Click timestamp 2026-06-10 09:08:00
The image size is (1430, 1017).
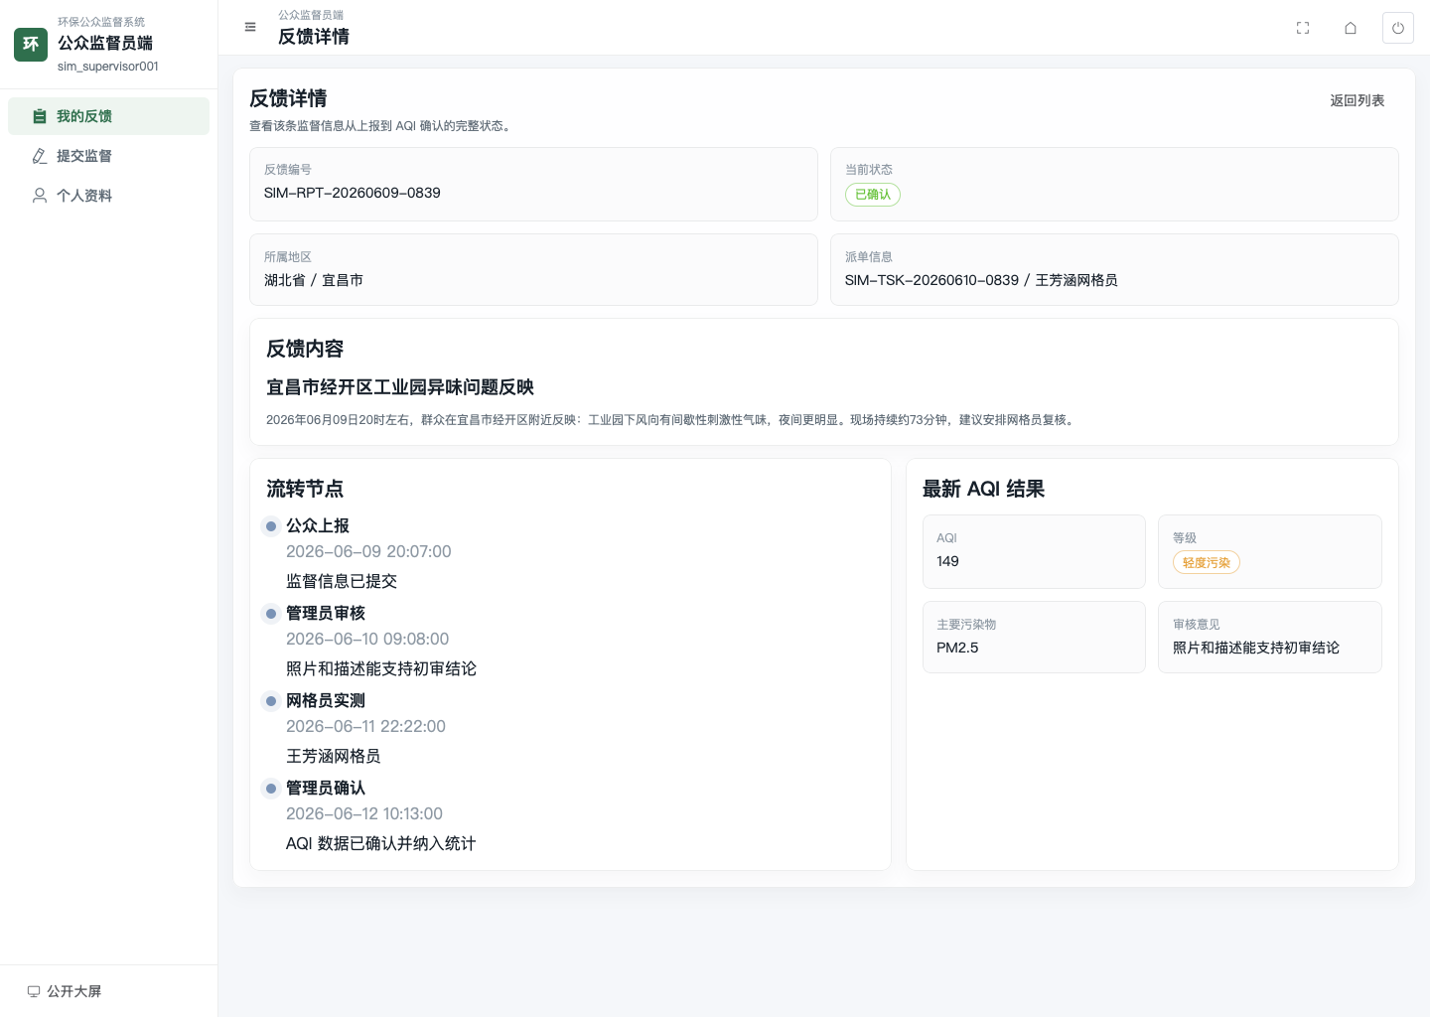(x=367, y=639)
